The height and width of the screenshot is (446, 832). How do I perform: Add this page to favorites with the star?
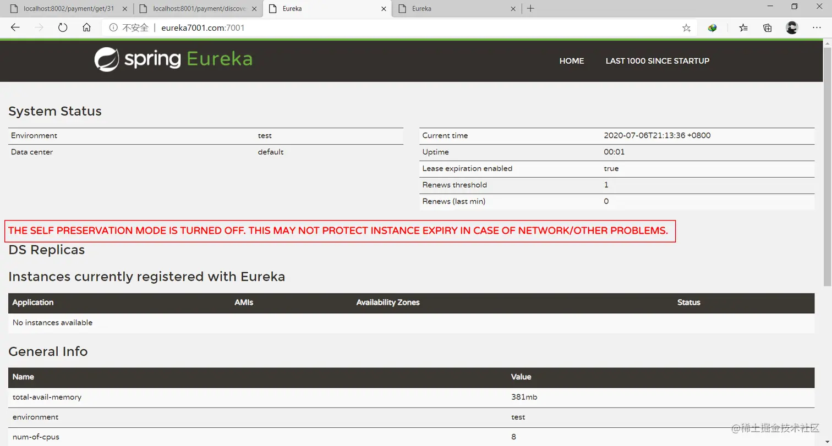[686, 27]
